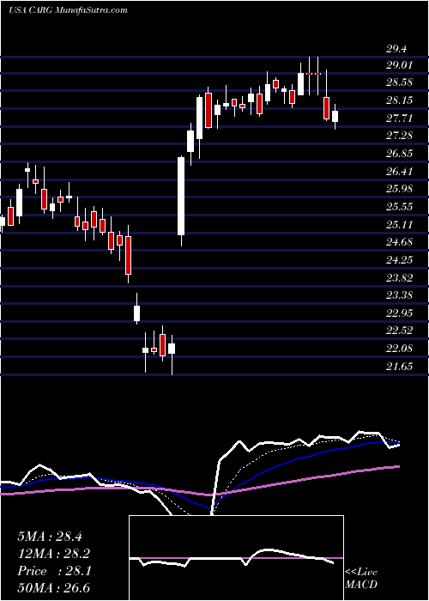This screenshot has height=601, width=429.
Task: Click the 28.15 price axis label
Action: click(x=399, y=100)
